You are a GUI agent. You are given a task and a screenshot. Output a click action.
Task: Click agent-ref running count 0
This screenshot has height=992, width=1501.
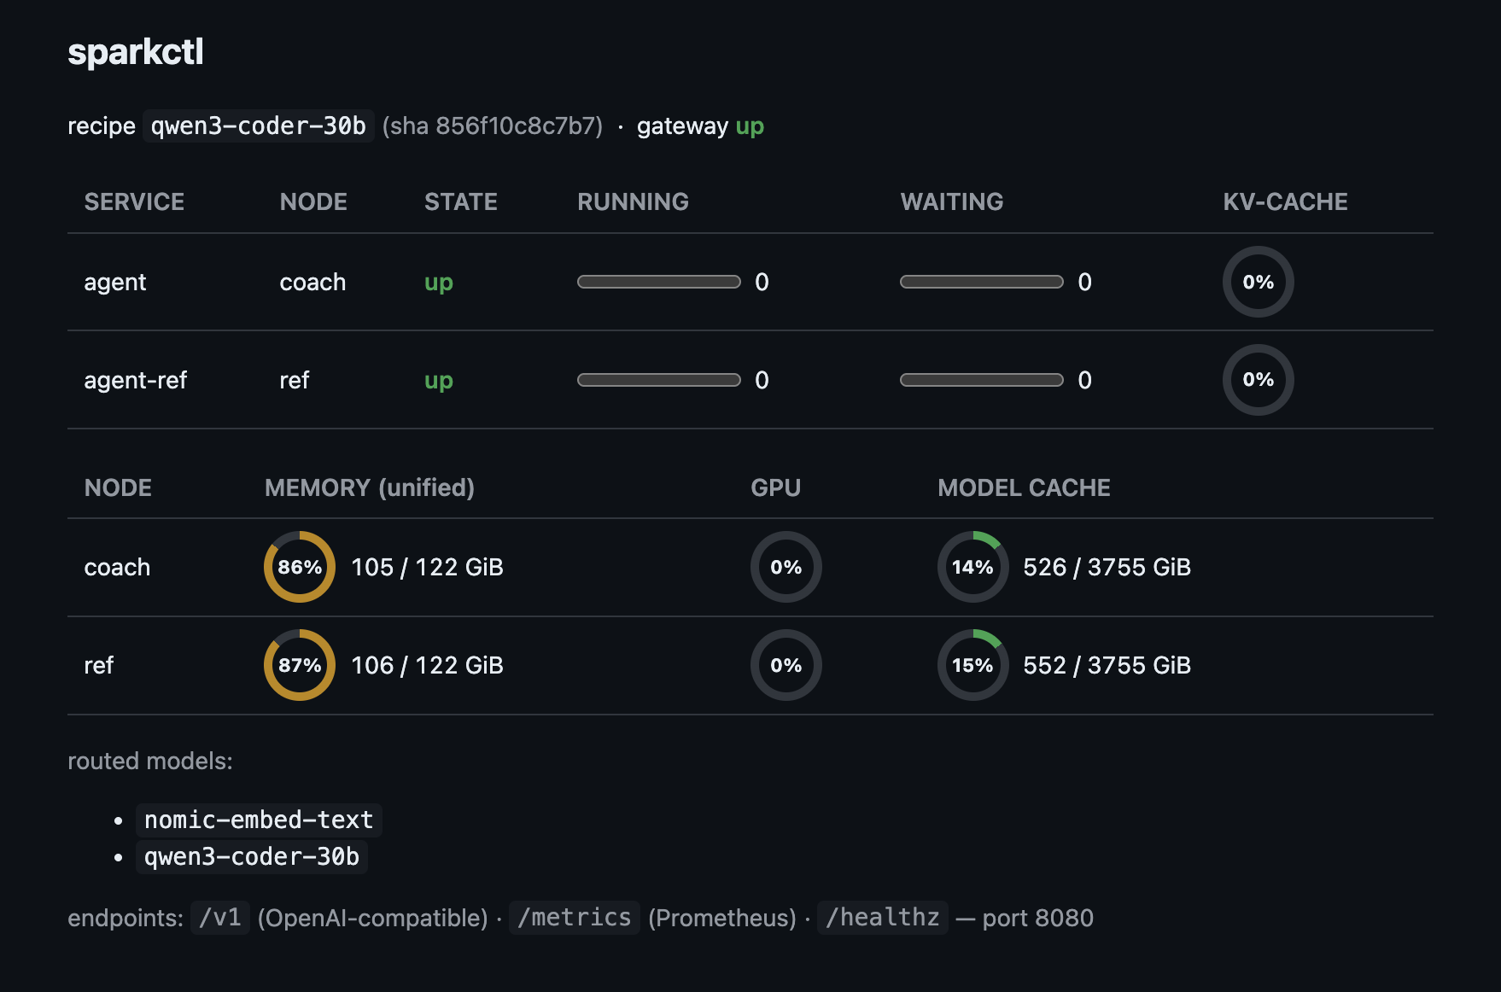point(762,381)
